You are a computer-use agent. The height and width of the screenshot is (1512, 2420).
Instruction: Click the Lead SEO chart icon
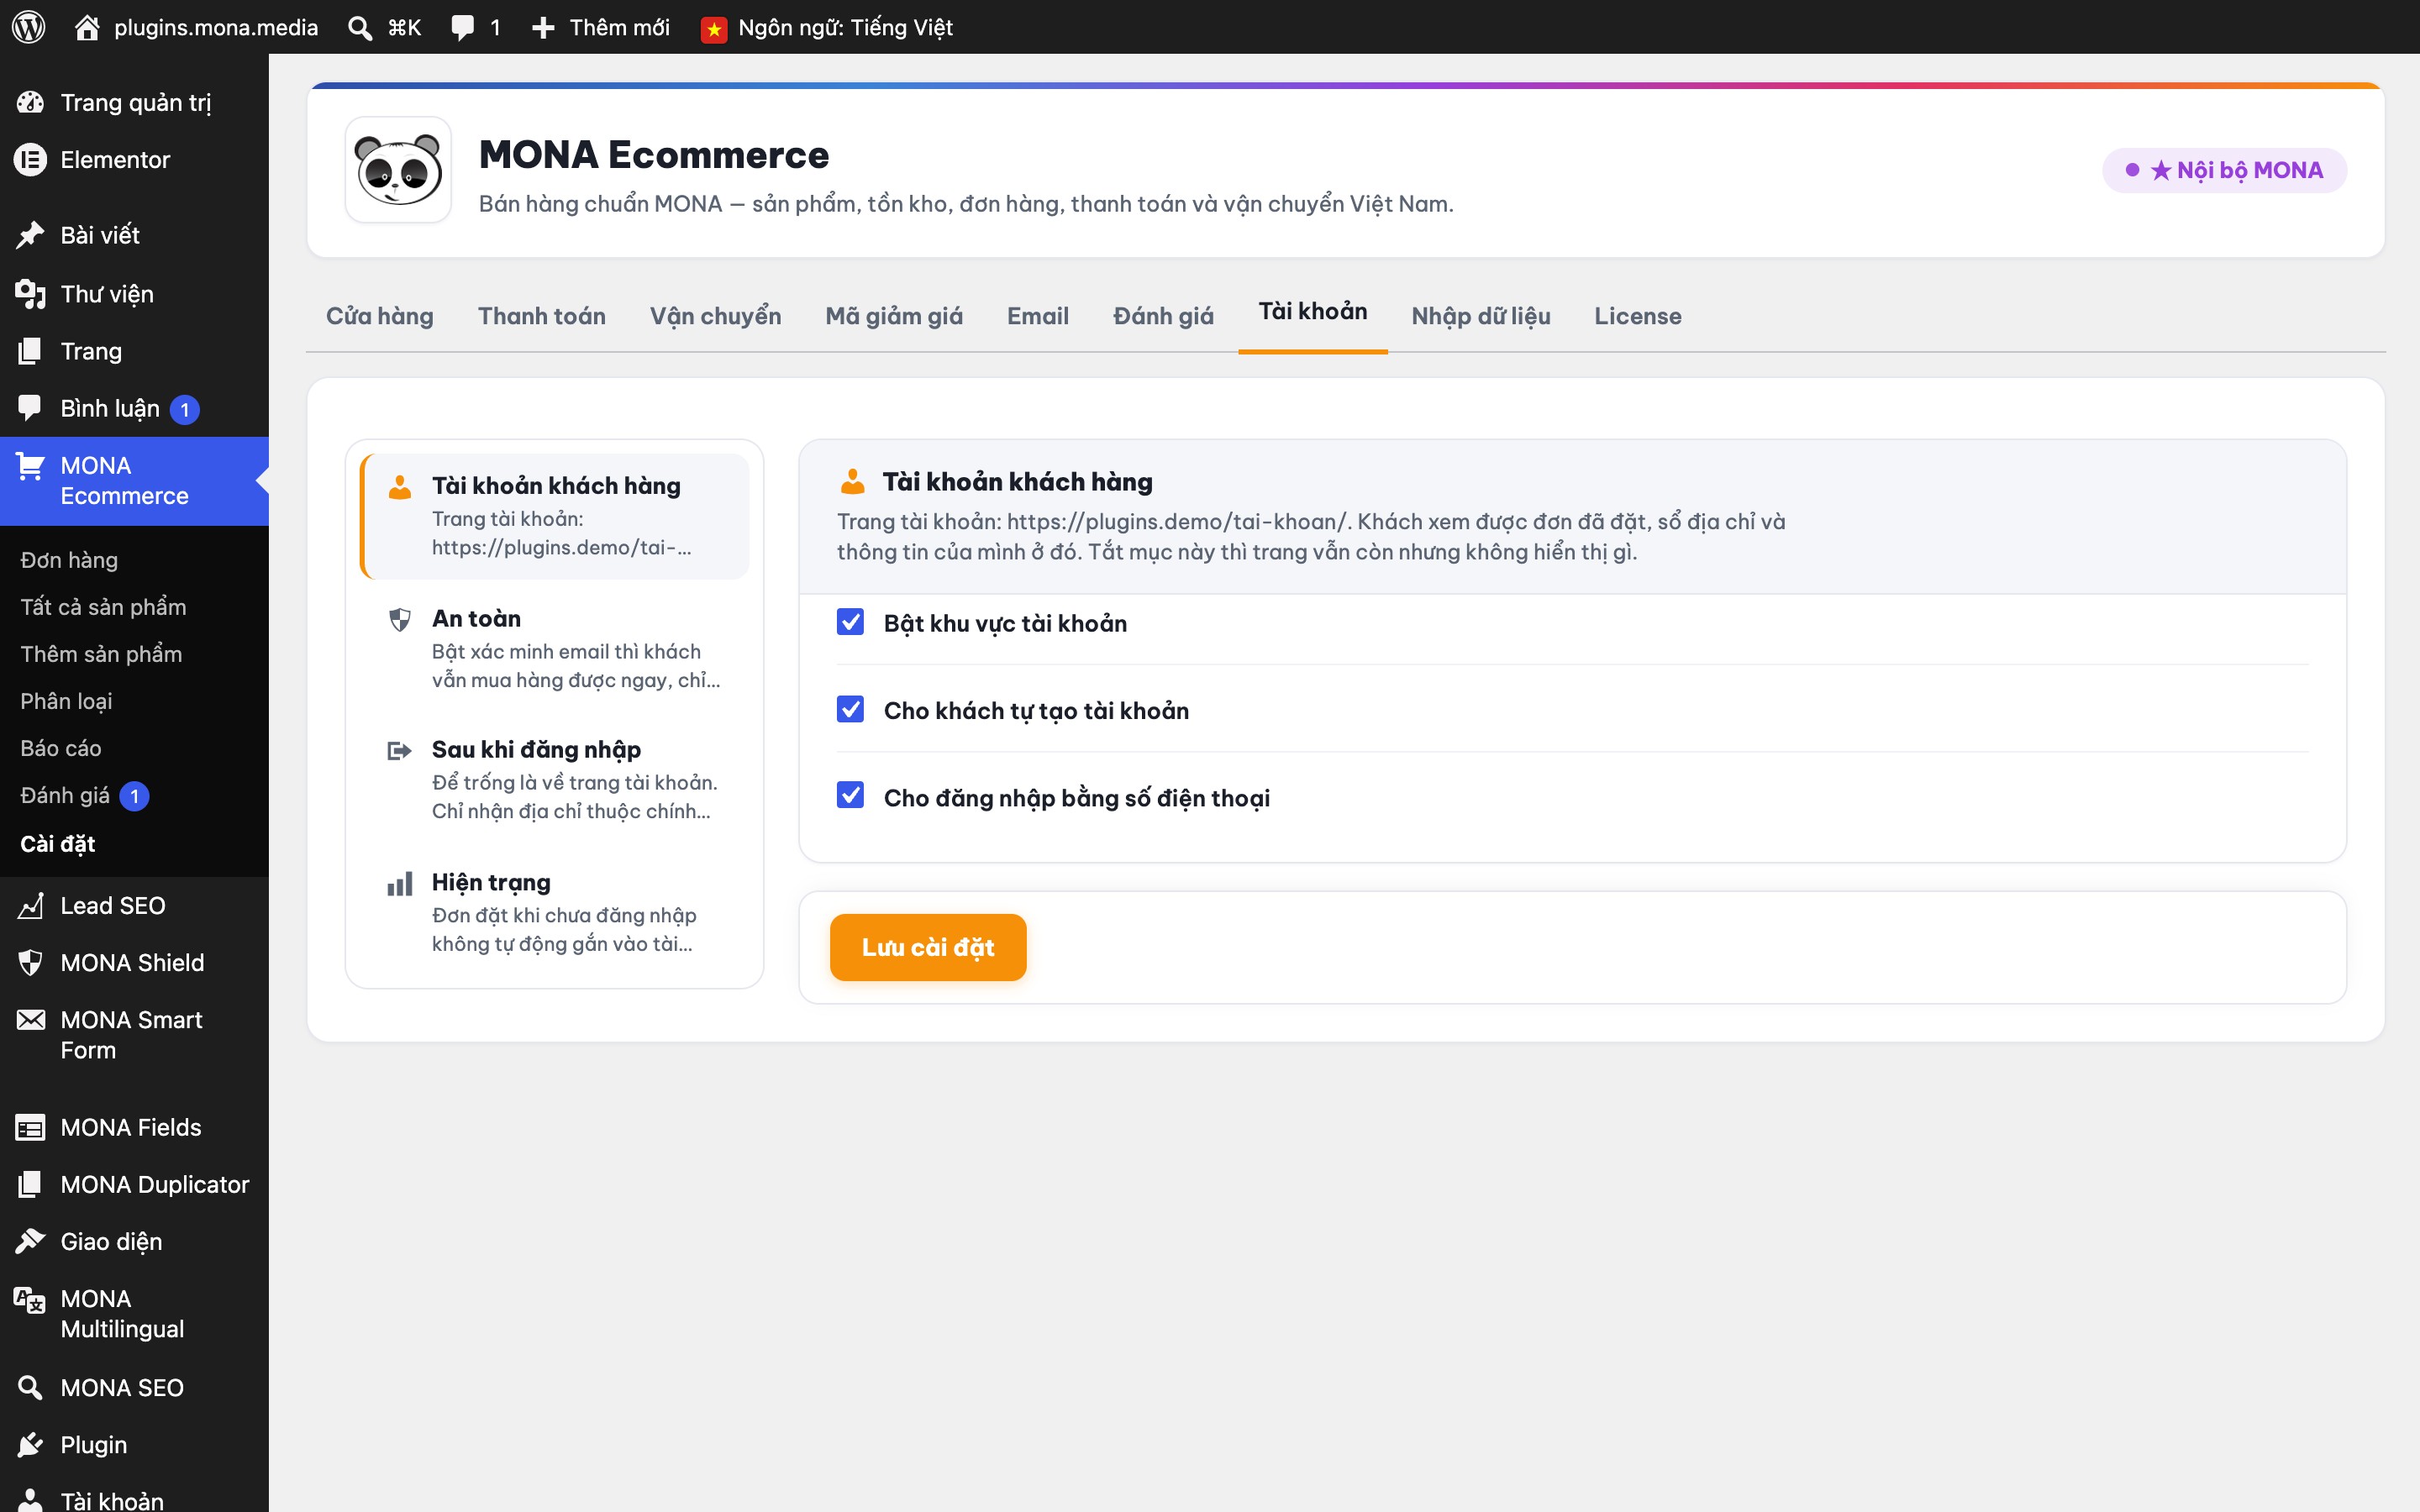pyautogui.click(x=30, y=906)
